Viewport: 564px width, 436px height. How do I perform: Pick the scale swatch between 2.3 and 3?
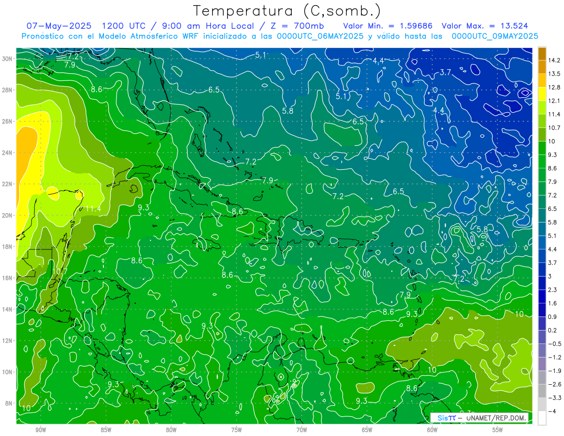542,283
